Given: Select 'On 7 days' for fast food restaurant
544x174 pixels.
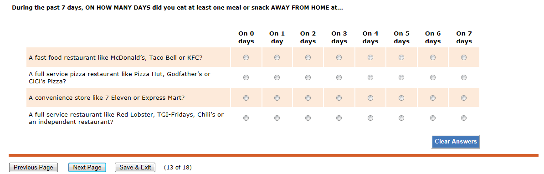Looking at the screenshot, I should tap(463, 57).
